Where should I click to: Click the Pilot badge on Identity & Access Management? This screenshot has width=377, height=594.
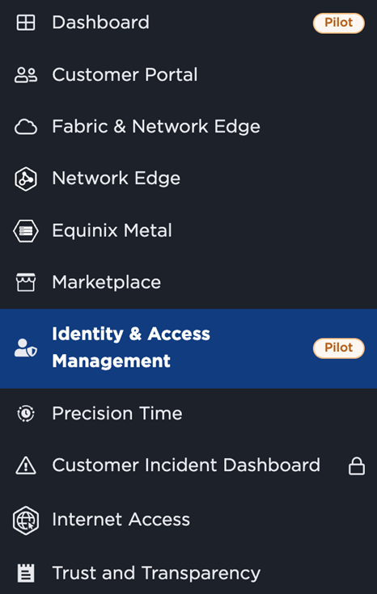pos(339,348)
